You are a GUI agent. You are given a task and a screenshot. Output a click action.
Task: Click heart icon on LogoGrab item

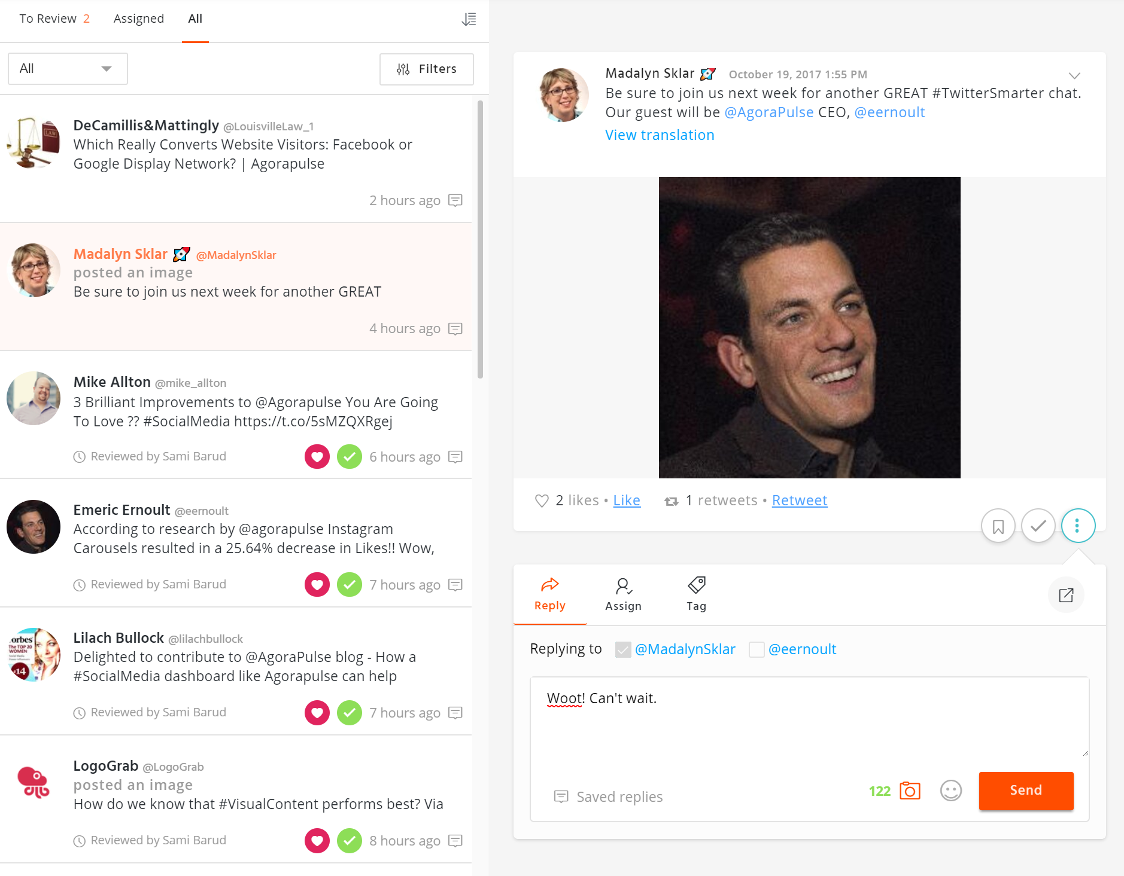[317, 841]
